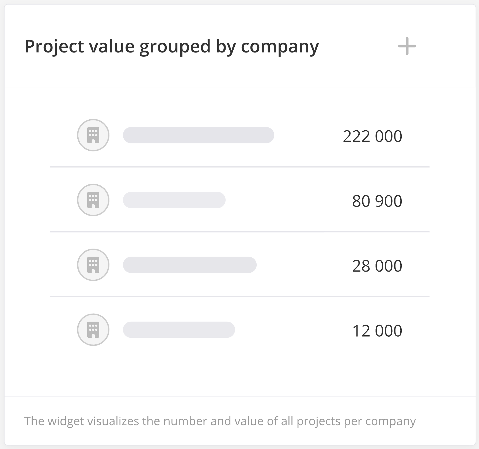Viewport: 479px width, 449px height.
Task: Open the company icon next to 28 000
Action: 93,265
